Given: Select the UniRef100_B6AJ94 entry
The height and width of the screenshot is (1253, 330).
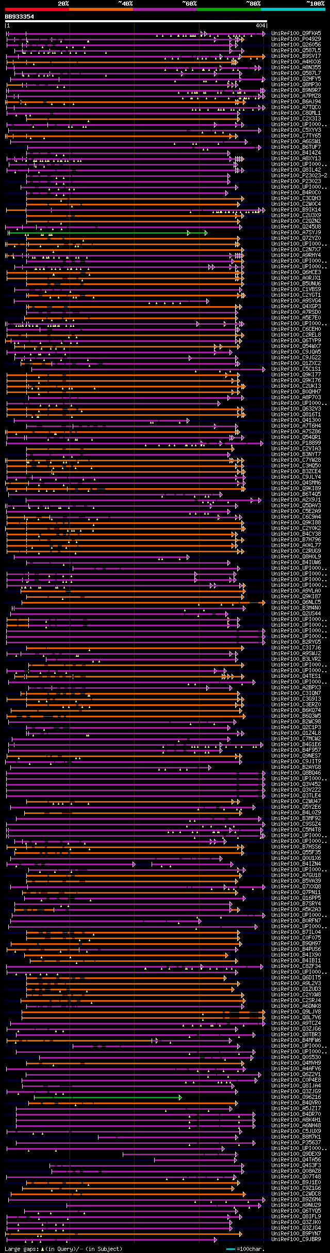Looking at the screenshot, I should [x=296, y=101].
